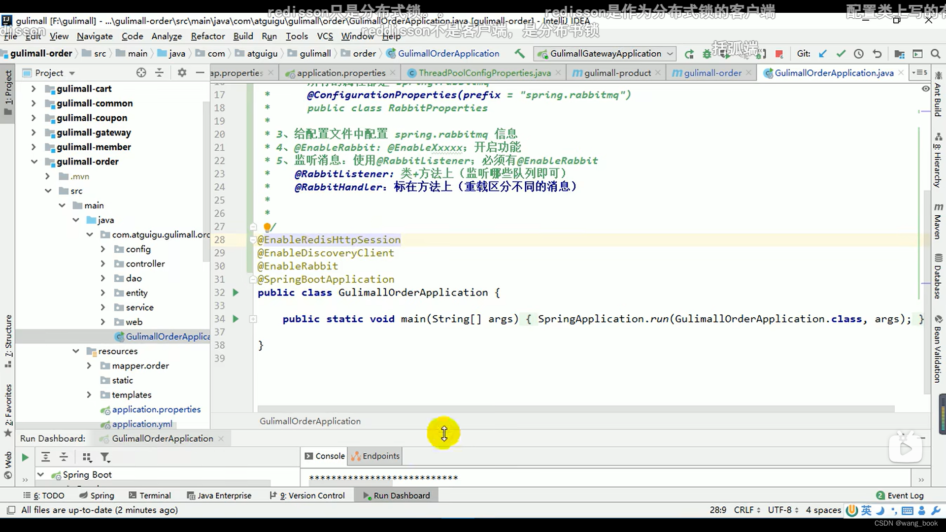Viewport: 946px width, 532px height.
Task: Click the Git commit checkmark icon
Action: (841, 54)
